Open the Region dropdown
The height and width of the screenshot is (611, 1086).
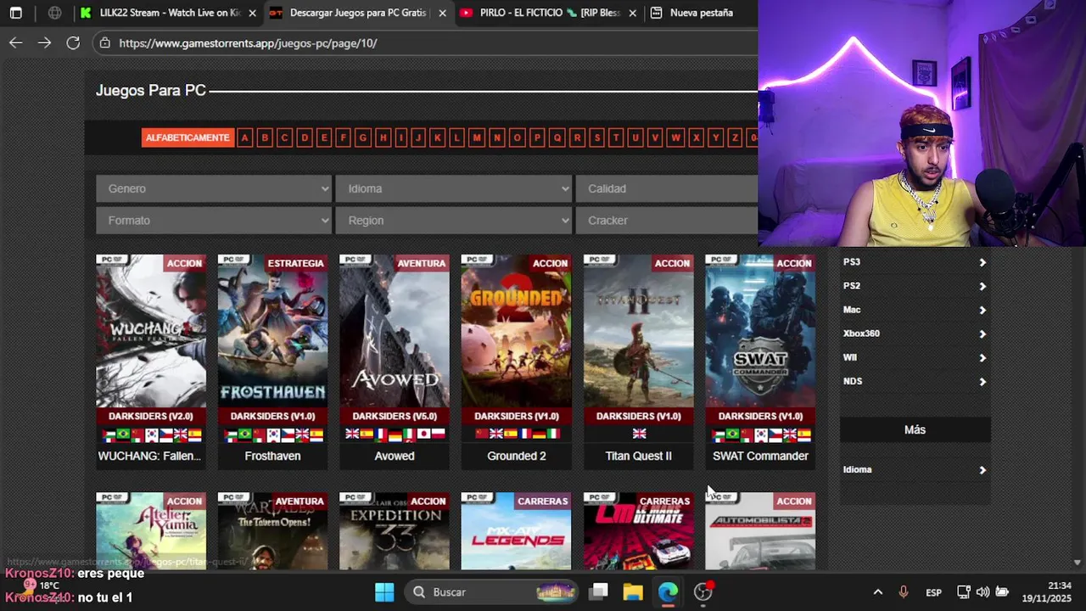(453, 220)
